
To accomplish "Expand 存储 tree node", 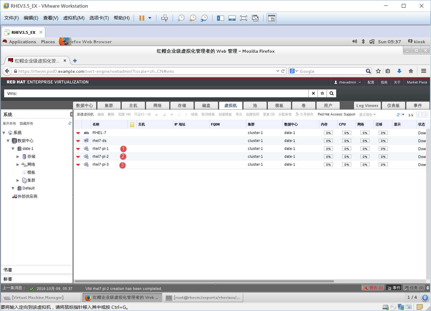I will pos(18,157).
